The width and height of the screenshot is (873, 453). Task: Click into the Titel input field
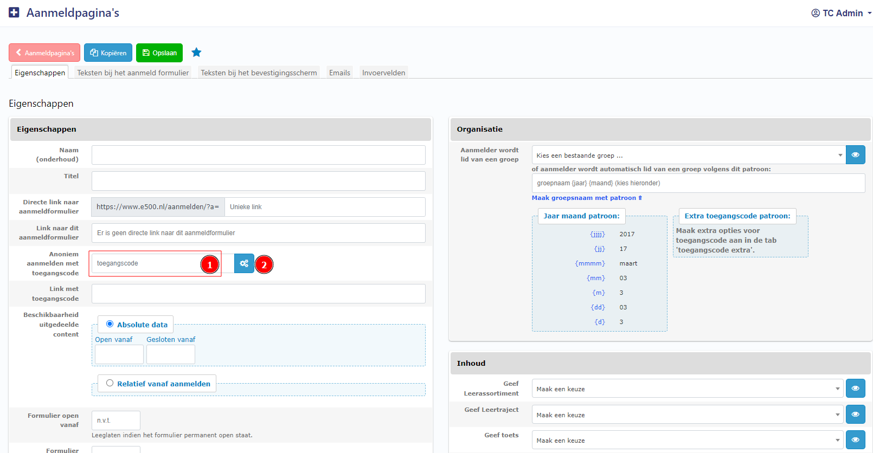tap(258, 181)
